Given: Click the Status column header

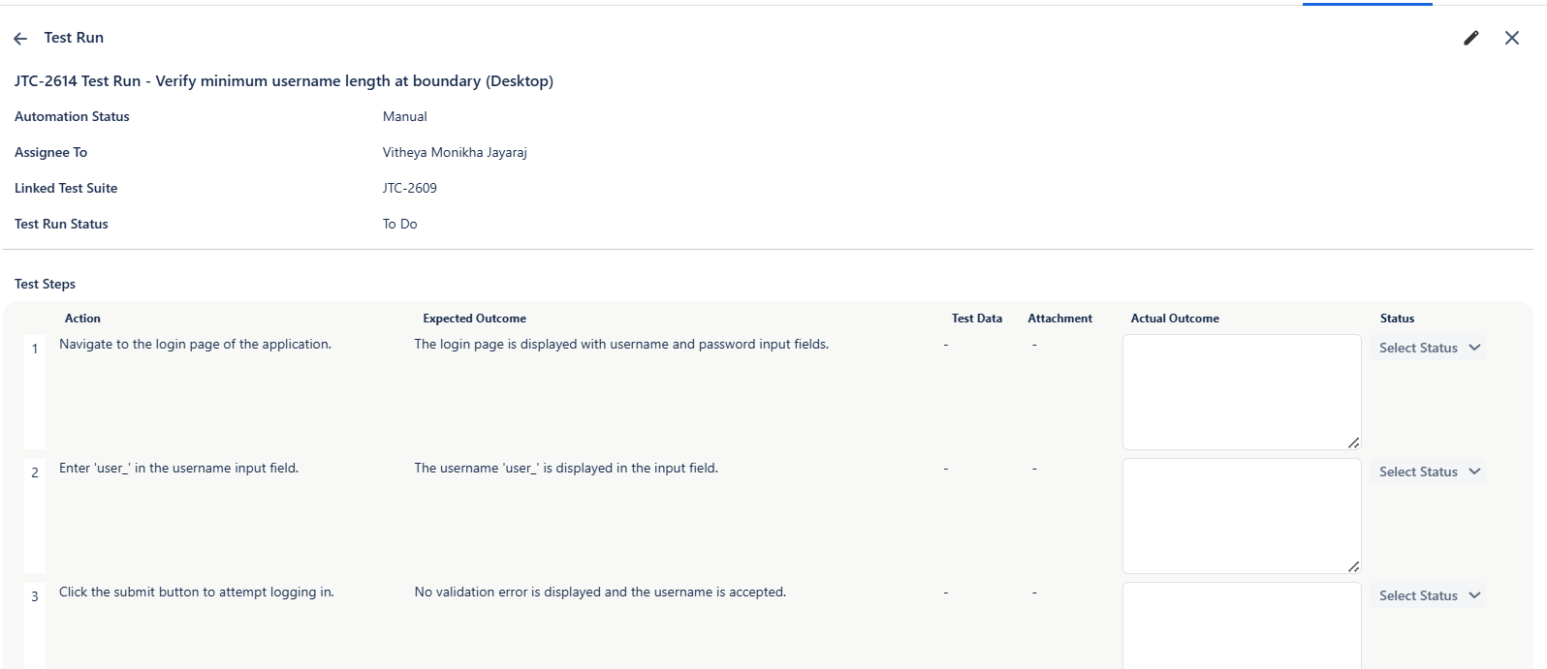Looking at the screenshot, I should tap(1397, 319).
